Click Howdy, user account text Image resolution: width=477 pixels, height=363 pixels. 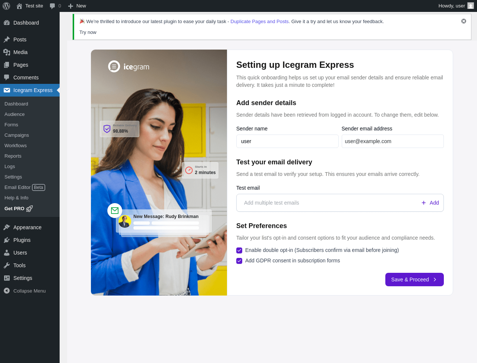(x=452, y=6)
